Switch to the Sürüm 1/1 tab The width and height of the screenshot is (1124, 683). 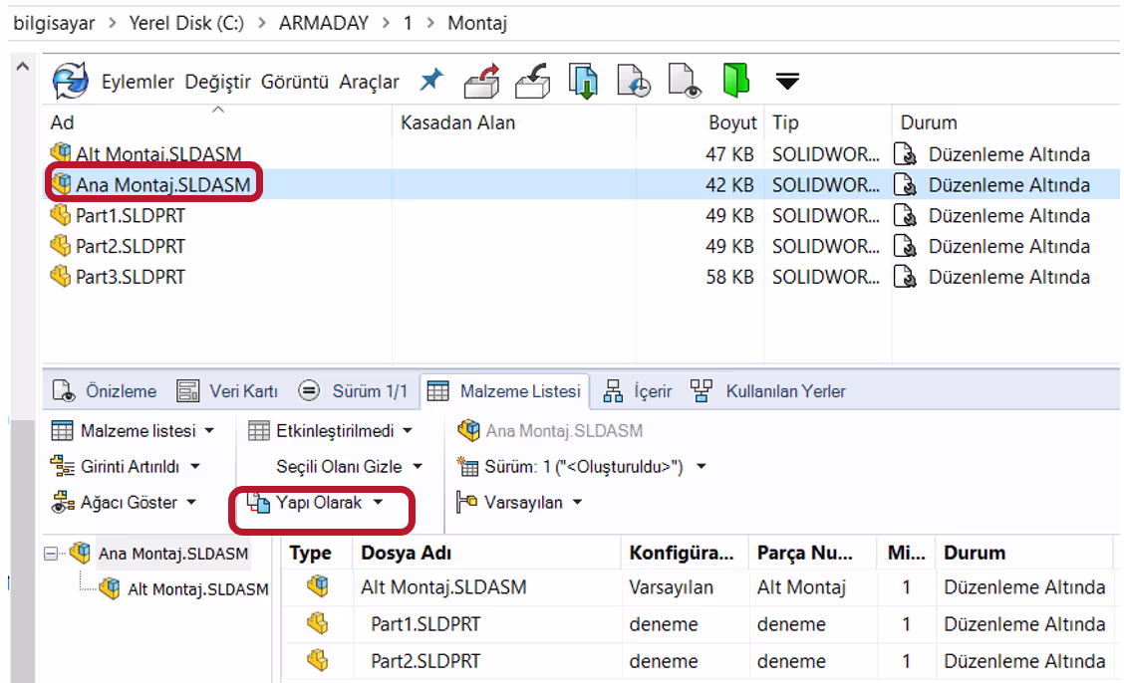(x=353, y=391)
